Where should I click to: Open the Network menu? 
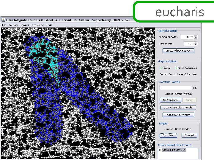tap(13, 25)
